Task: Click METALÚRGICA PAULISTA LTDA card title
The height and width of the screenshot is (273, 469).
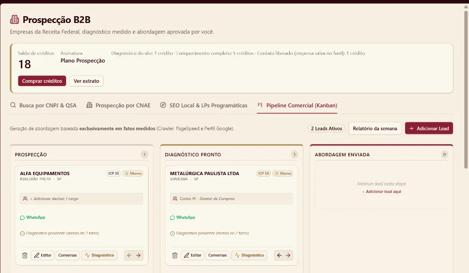Action: pos(205,173)
